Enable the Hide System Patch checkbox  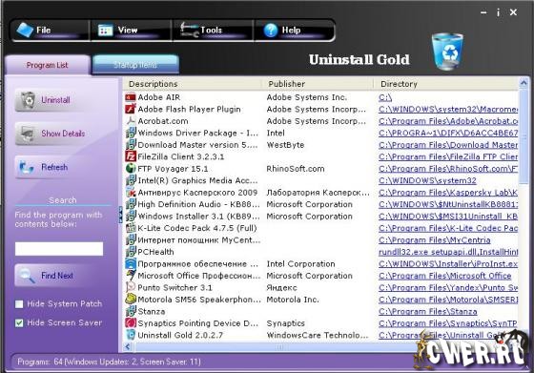[x=19, y=304]
